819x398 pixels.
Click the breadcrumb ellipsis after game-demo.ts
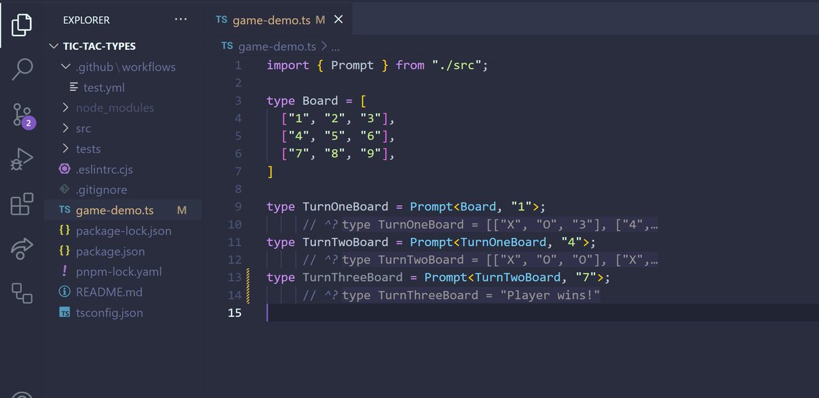pos(335,47)
